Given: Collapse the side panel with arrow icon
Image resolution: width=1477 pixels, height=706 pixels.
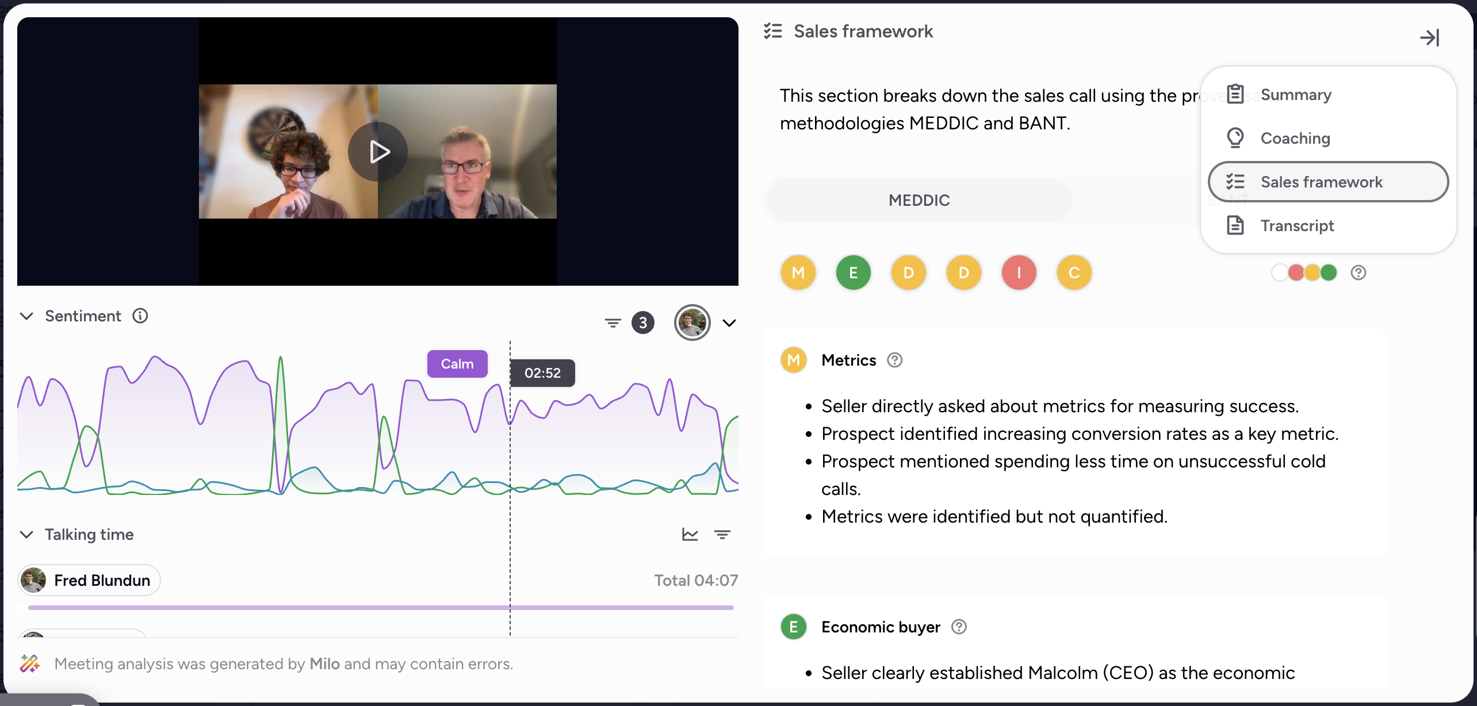Looking at the screenshot, I should click(x=1429, y=38).
